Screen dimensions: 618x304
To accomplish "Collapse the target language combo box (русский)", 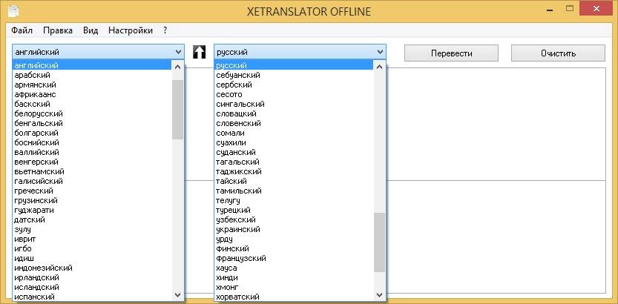I will [x=300, y=52].
